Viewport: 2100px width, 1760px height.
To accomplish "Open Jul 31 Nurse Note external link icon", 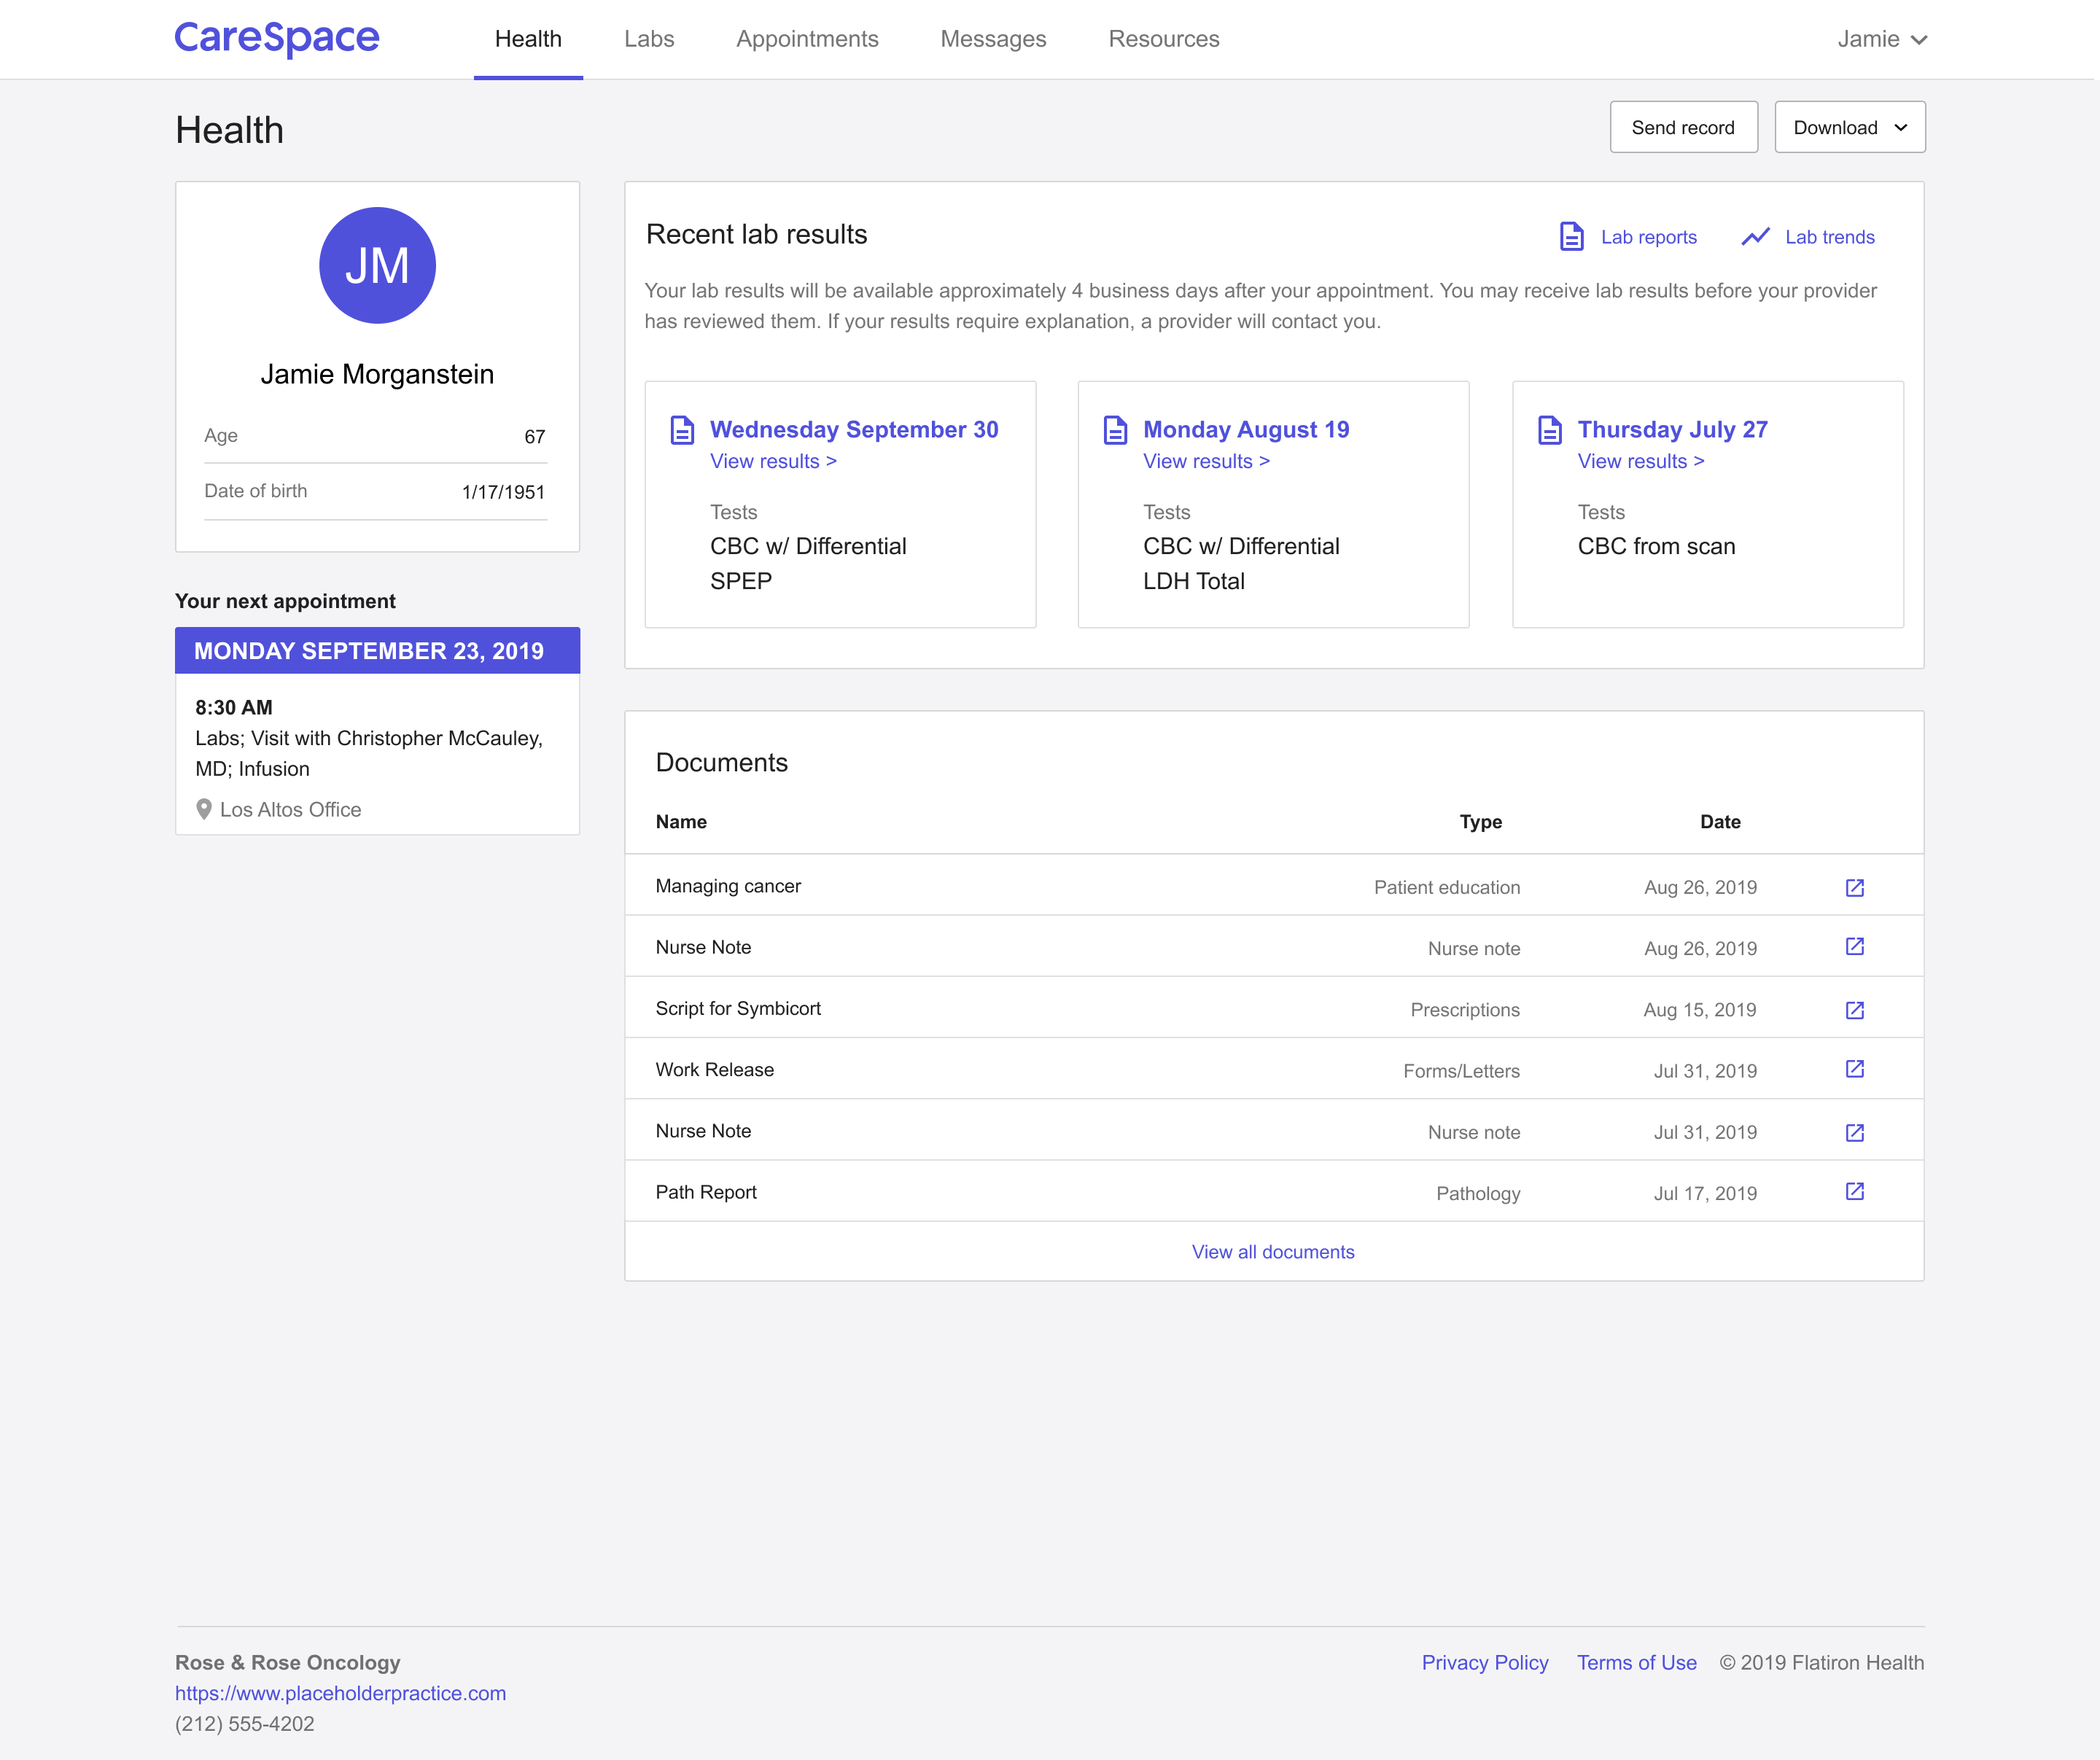I will click(x=1854, y=1132).
